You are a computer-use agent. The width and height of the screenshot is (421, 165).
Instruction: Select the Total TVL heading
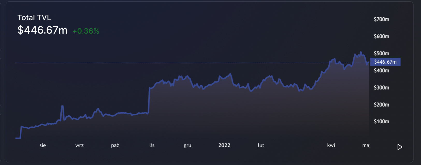coord(34,18)
